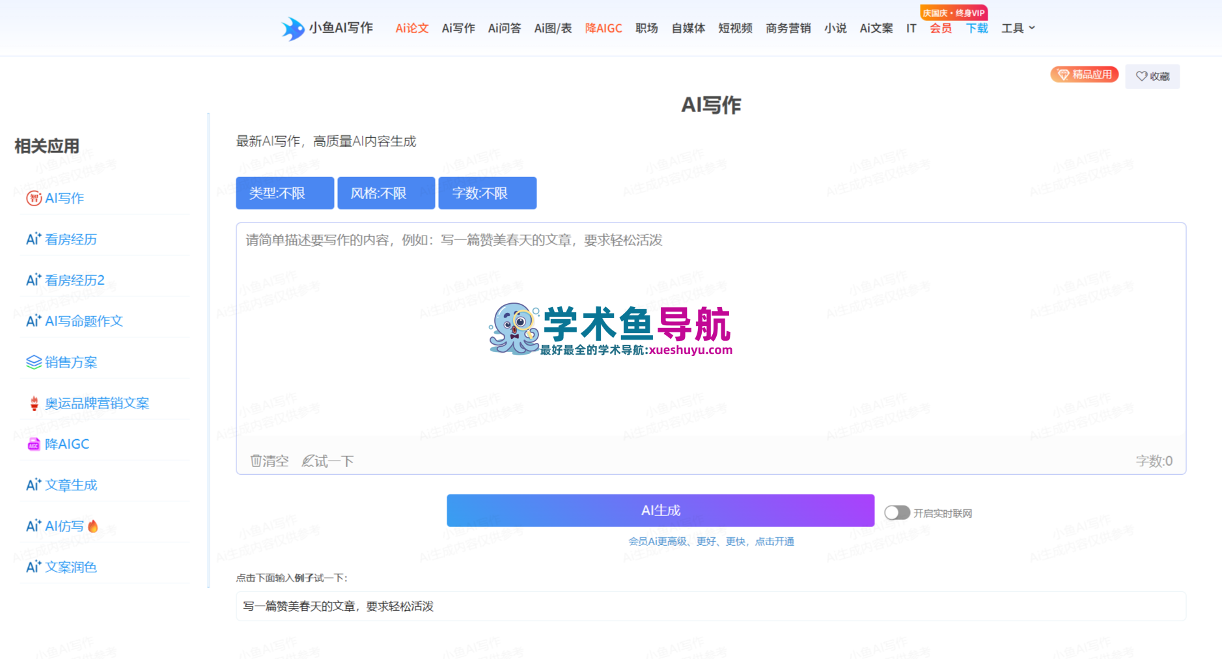
Task: Click the layers icon beside 销售方案
Action: 34,362
